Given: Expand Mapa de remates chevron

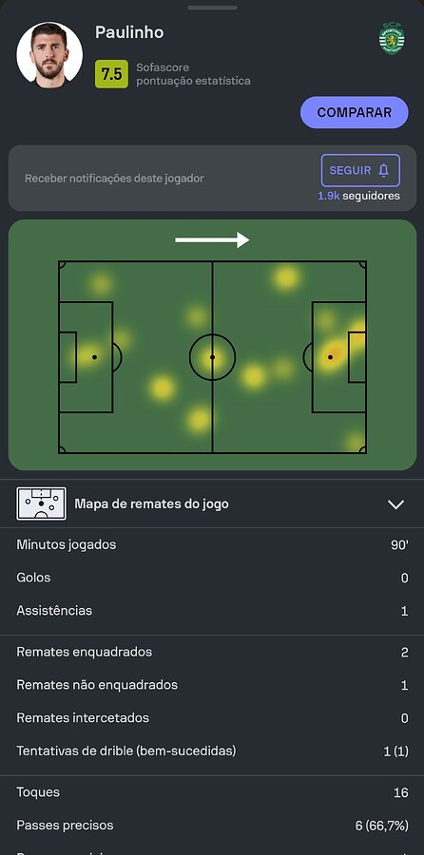Looking at the screenshot, I should [395, 503].
